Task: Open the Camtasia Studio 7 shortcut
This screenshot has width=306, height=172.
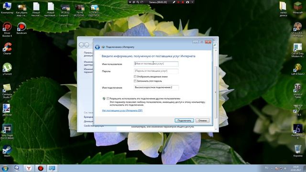Action: pyautogui.click(x=7, y=91)
